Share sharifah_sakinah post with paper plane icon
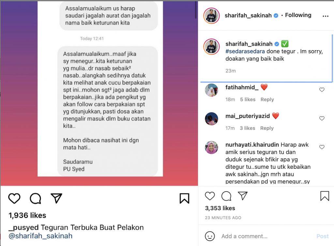This screenshot has width=334, height=246. 243,196
